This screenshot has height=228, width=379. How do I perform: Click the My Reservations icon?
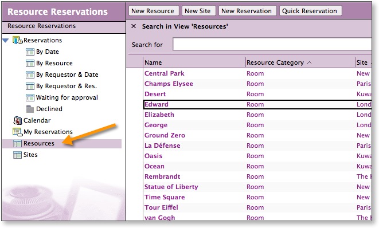tap(17, 132)
